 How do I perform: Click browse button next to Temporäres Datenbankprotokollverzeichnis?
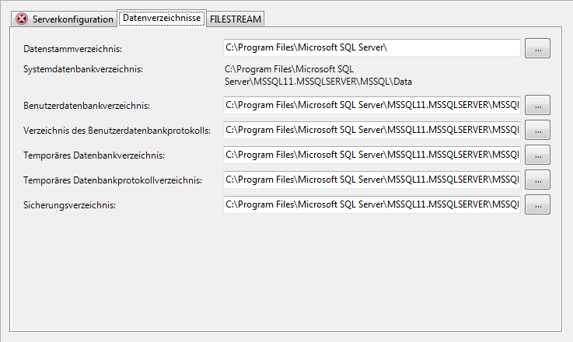tap(537, 180)
